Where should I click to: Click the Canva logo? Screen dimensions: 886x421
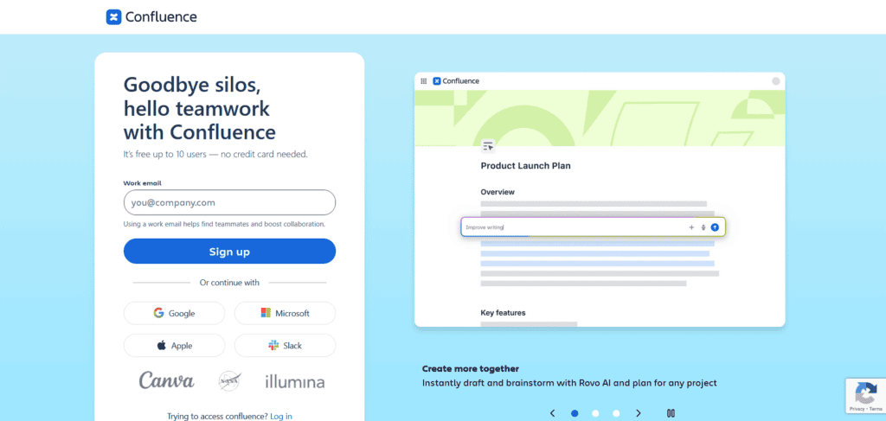click(167, 380)
